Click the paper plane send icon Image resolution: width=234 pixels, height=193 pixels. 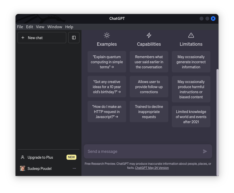point(205,151)
